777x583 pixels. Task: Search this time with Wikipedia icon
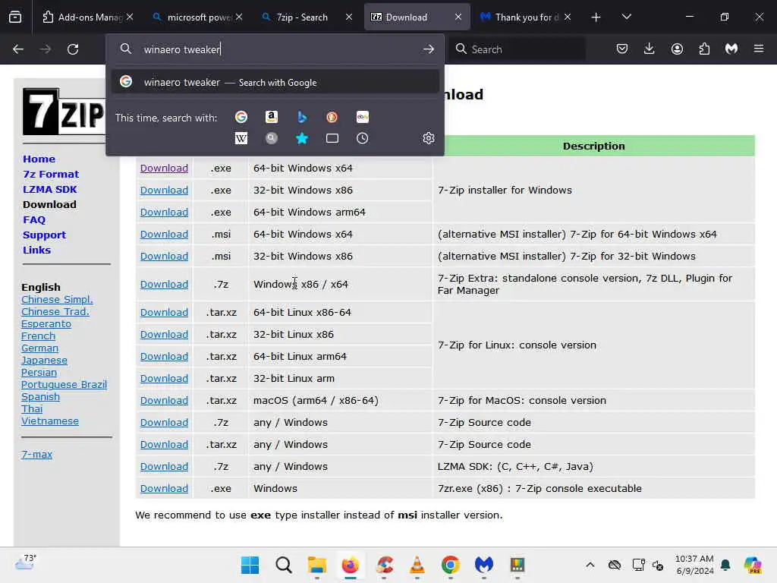241,138
